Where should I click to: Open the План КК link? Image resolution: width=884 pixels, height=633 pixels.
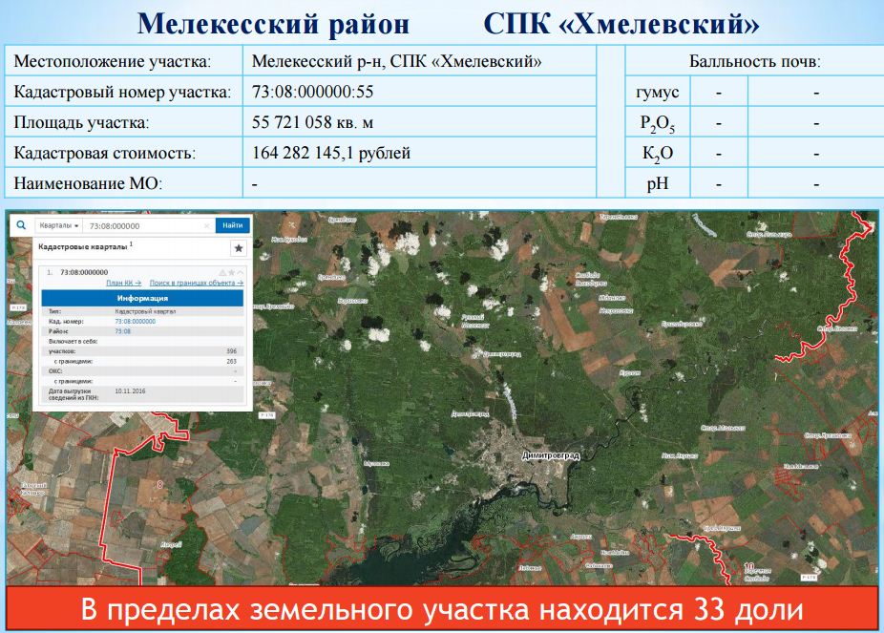pos(123,284)
